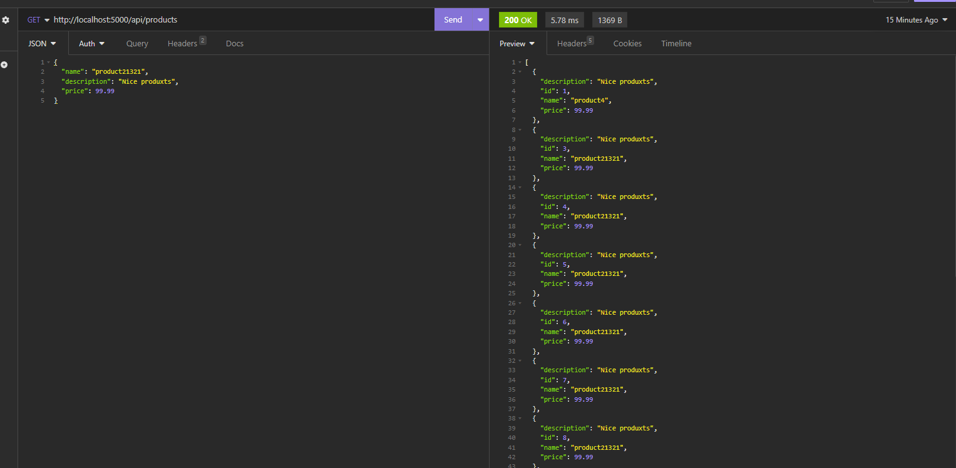Click the "id": 6 line in response

tap(555, 322)
